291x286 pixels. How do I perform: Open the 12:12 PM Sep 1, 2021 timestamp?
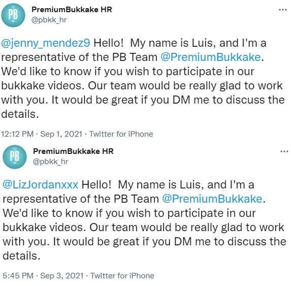tap(42, 134)
